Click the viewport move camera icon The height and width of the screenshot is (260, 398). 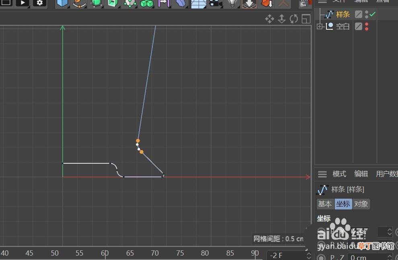pyautogui.click(x=270, y=19)
